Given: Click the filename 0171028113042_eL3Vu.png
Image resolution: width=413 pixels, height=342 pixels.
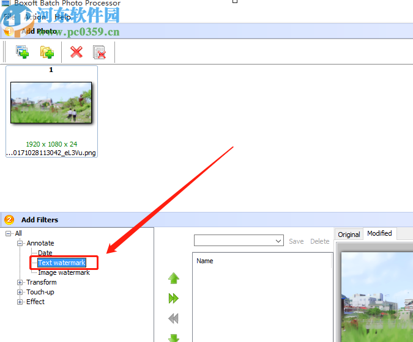Looking at the screenshot, I should 51,153.
